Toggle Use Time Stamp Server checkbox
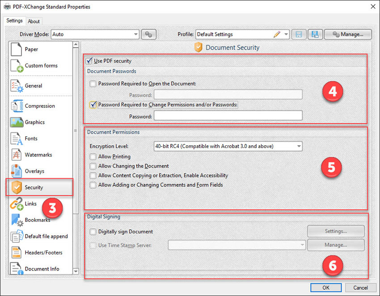Screen dimensions: 380x296 [93, 245]
